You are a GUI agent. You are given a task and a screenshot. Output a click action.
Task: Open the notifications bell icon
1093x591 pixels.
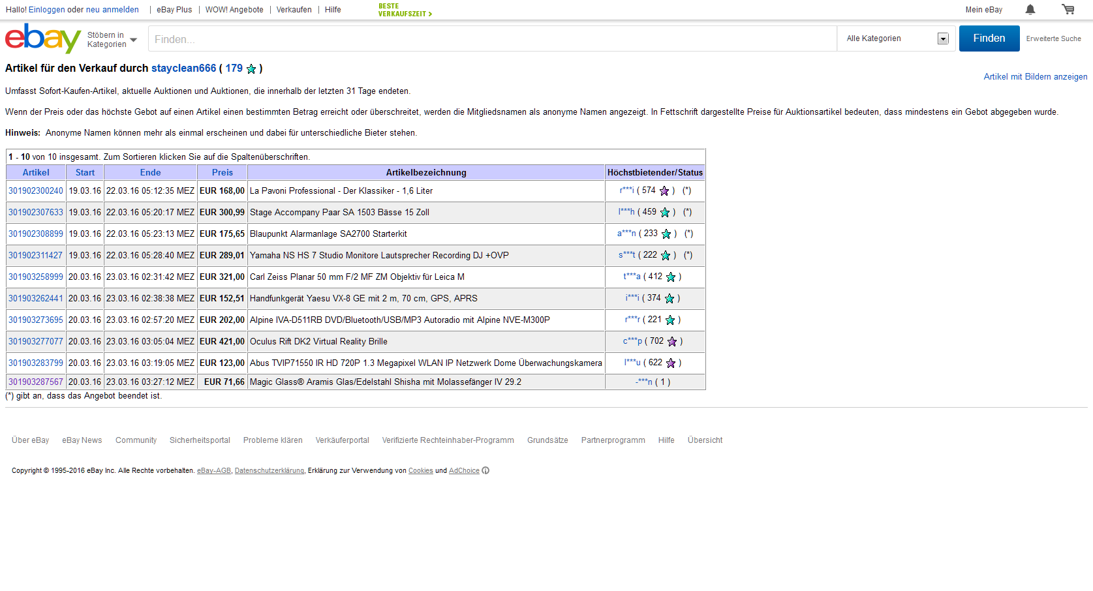(x=1030, y=9)
